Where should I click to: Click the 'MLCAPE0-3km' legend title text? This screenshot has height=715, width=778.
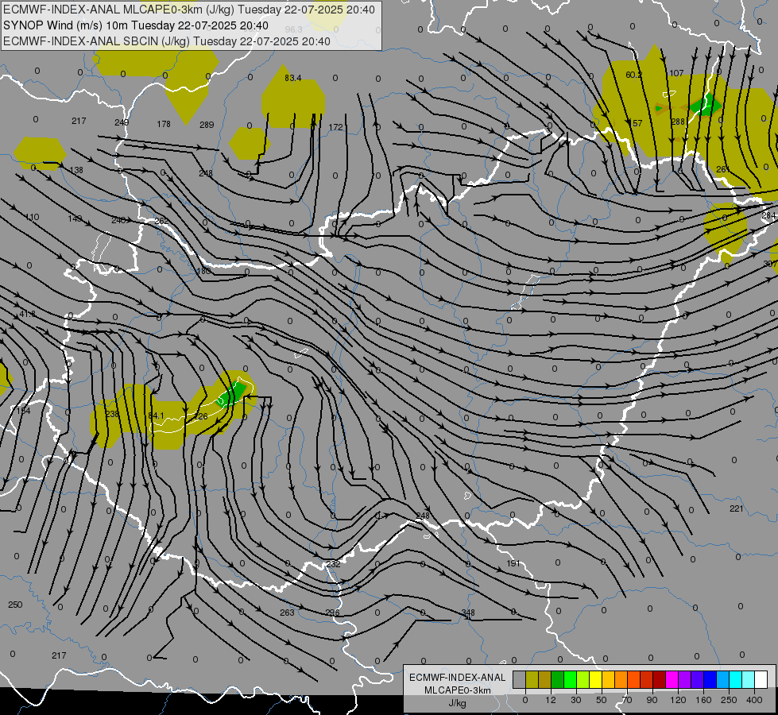[457, 690]
